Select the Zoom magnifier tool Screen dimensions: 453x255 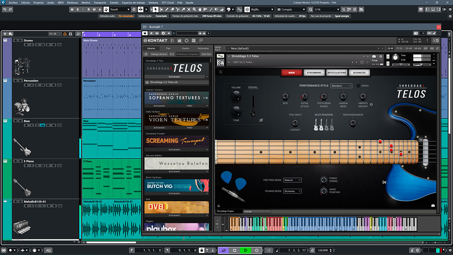(x=194, y=9)
